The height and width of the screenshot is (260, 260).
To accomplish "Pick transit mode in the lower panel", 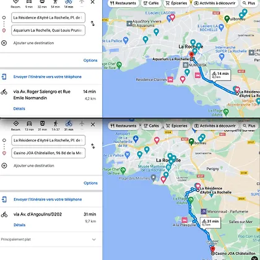I will tap(42, 126).
